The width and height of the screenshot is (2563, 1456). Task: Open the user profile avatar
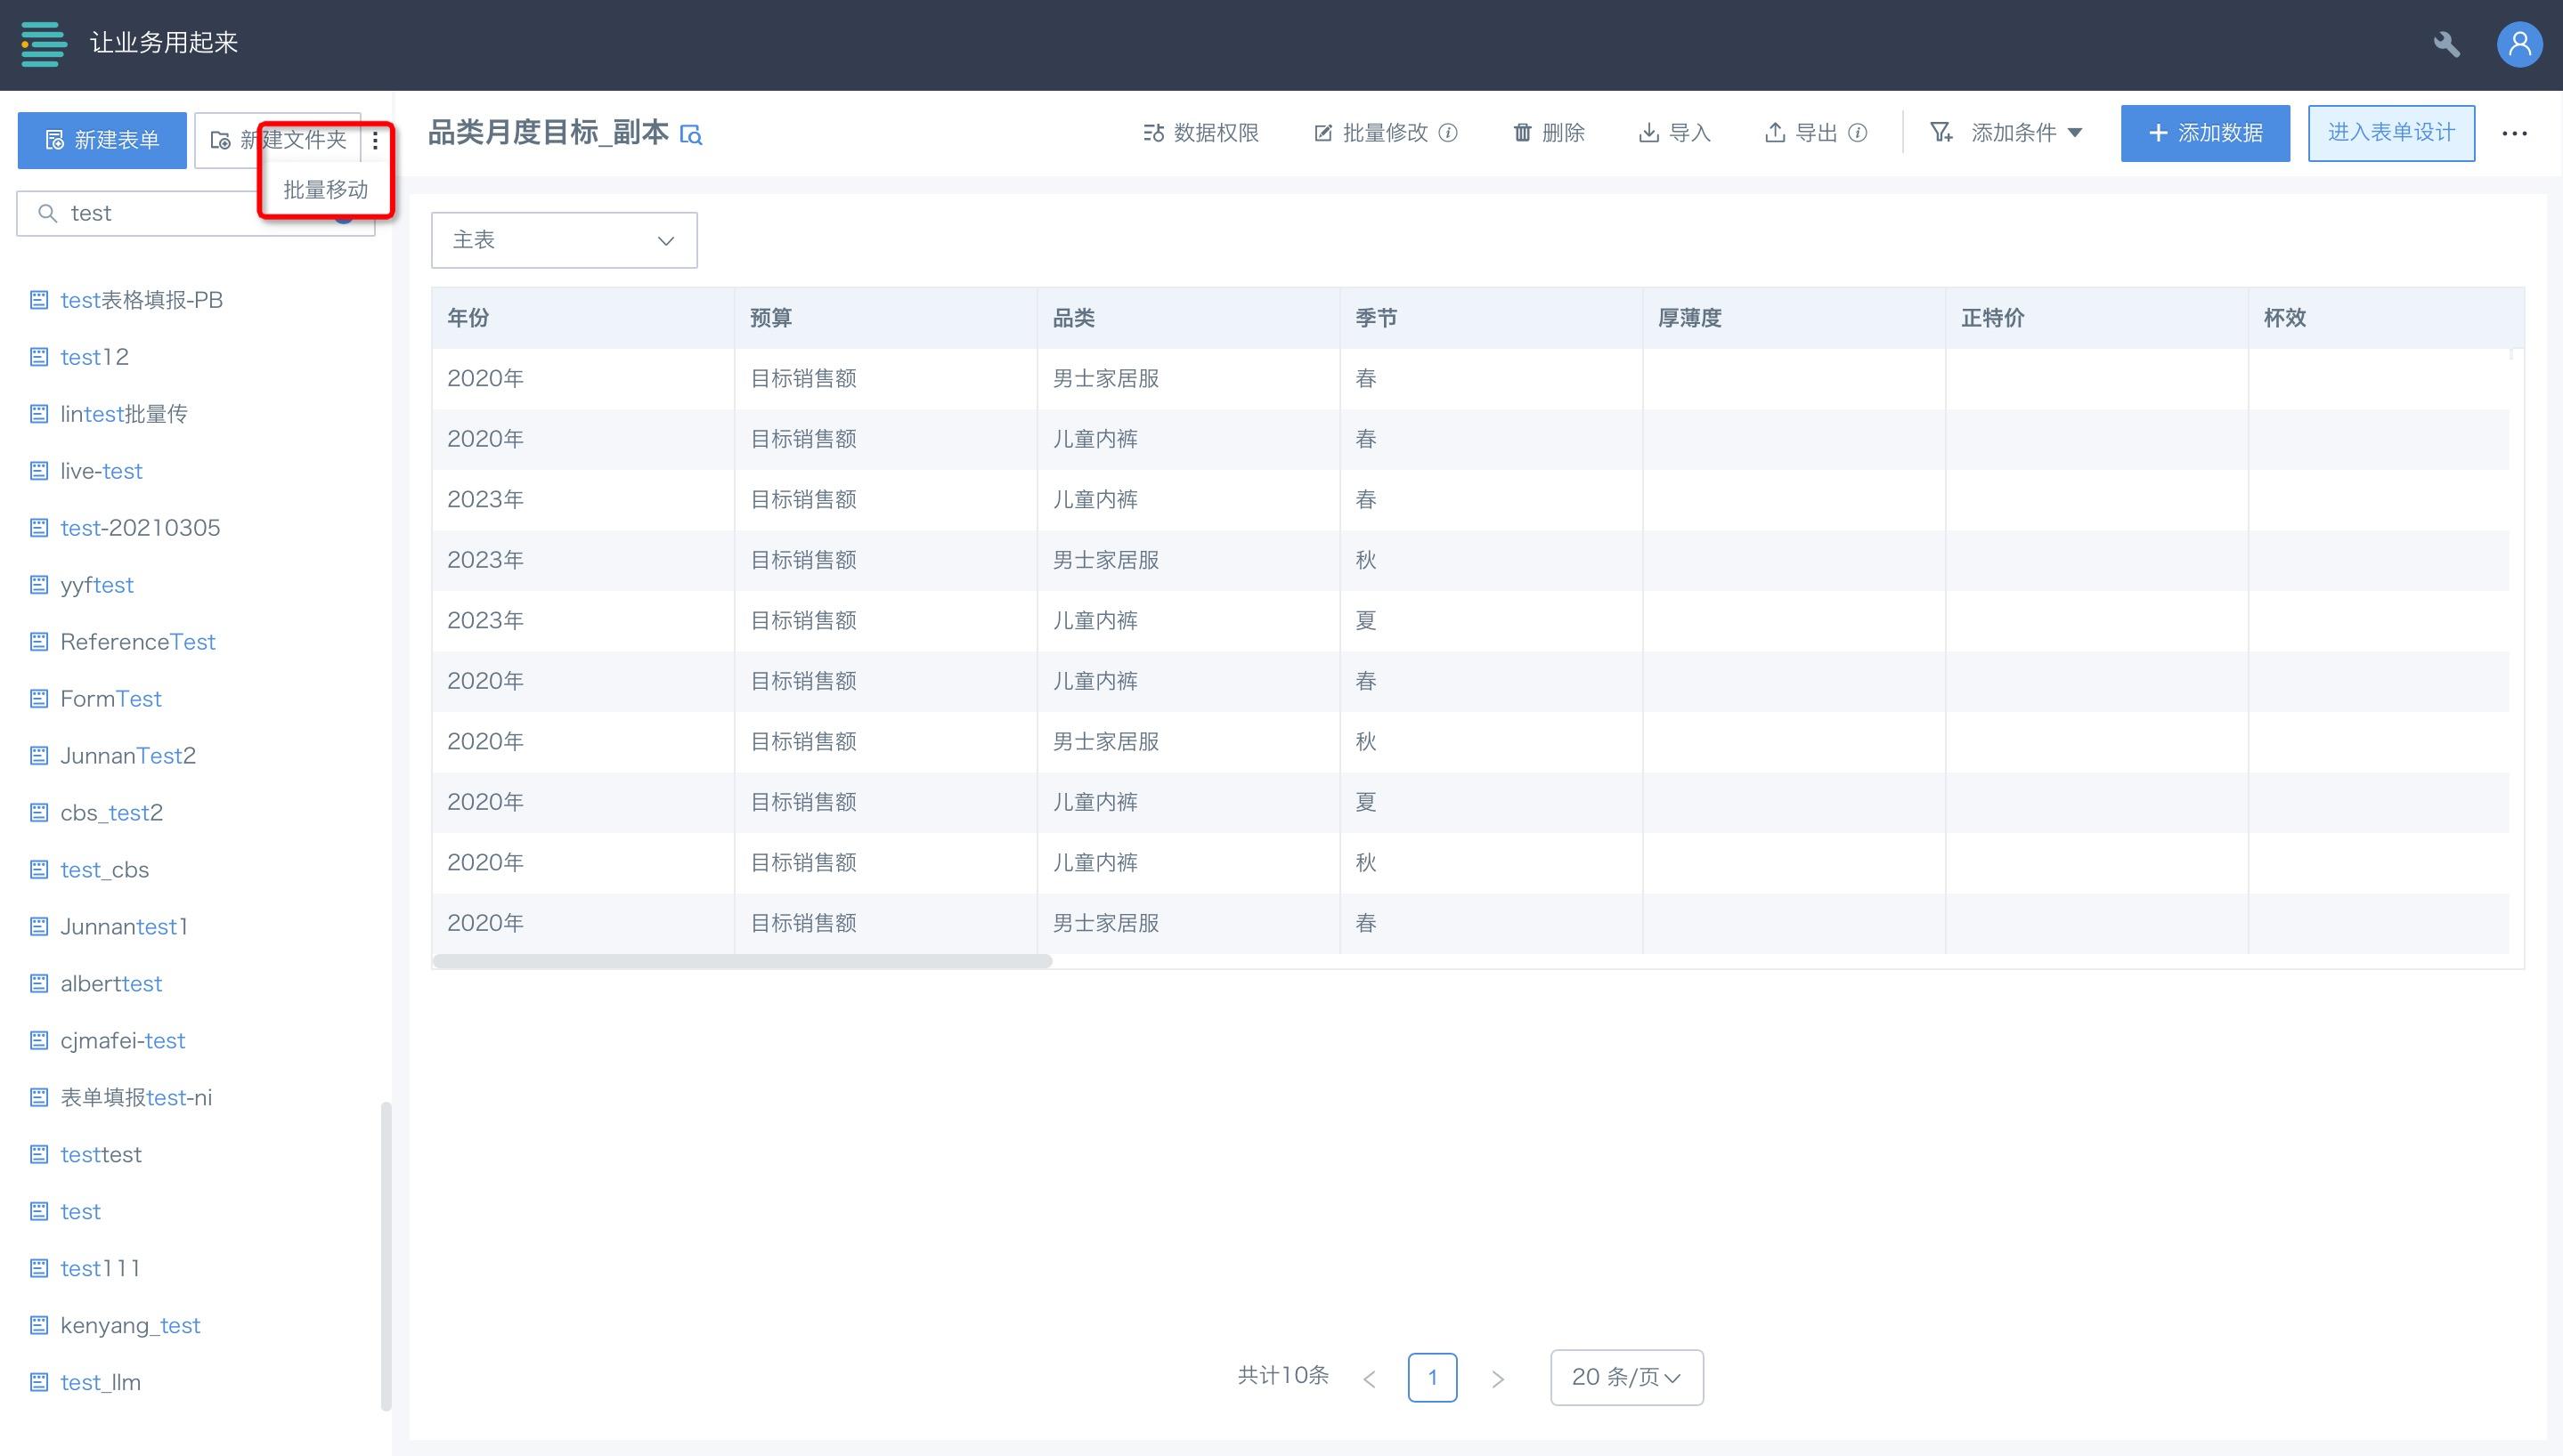(2519, 44)
